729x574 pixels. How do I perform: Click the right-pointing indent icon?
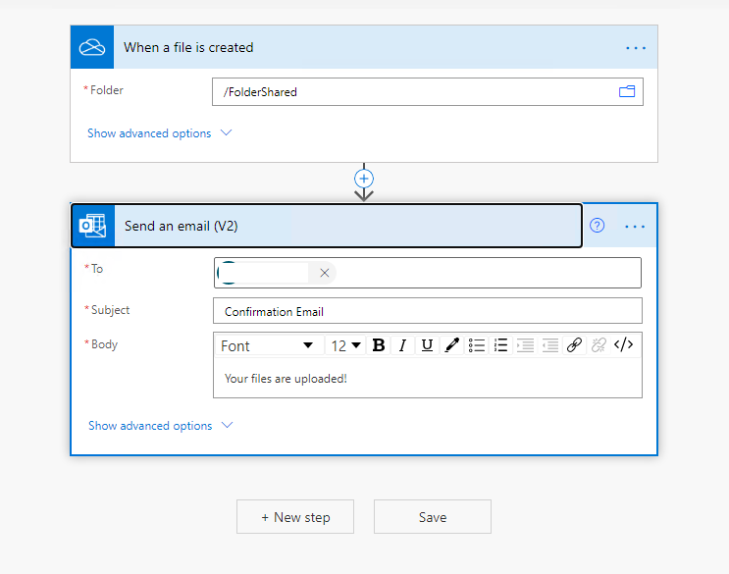pos(525,345)
